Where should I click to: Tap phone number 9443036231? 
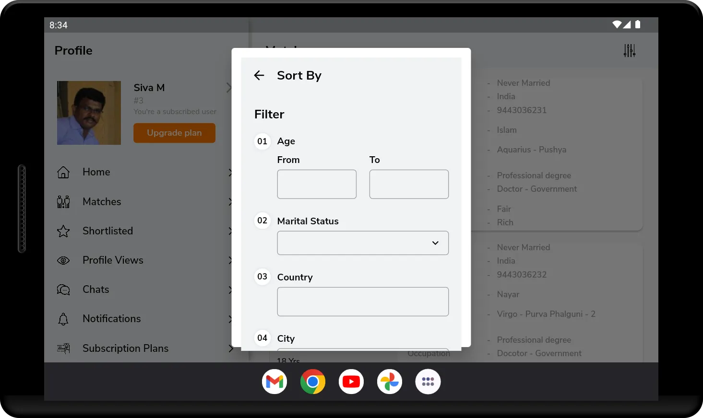[x=522, y=110]
